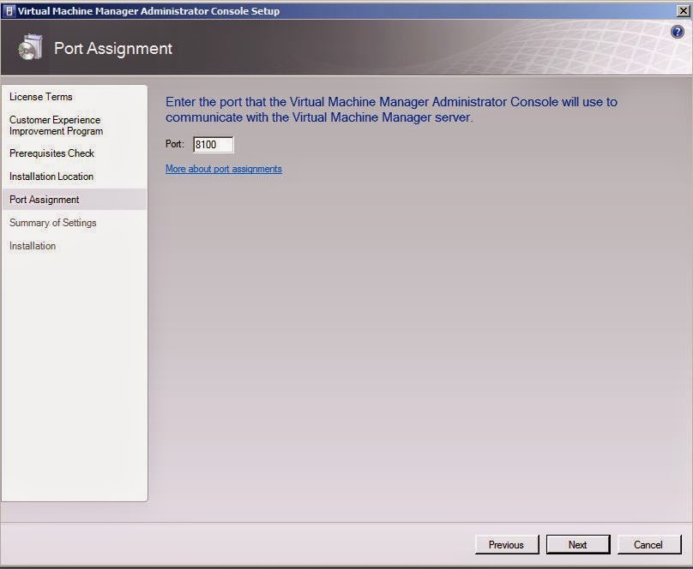Screen dimensions: 693x569
Task: Cancel the console setup
Action: (x=648, y=545)
